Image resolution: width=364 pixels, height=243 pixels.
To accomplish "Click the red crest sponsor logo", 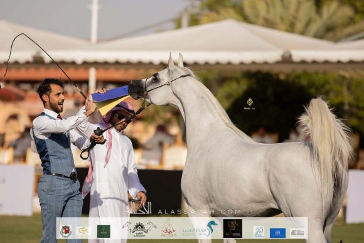I will [x=66, y=231].
